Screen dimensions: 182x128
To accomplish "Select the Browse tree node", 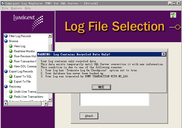I will [14, 41].
